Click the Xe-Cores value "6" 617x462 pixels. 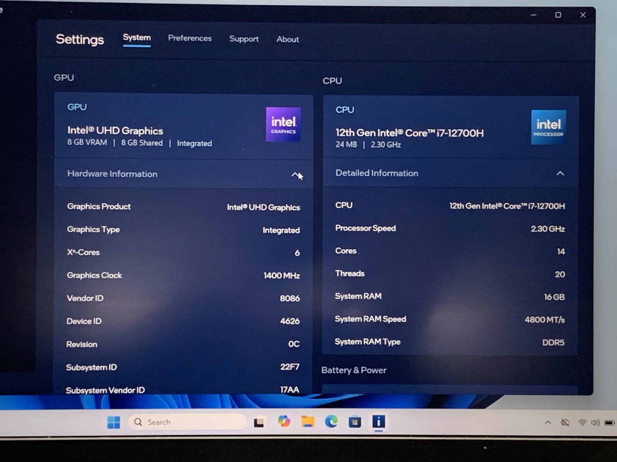pos(297,253)
